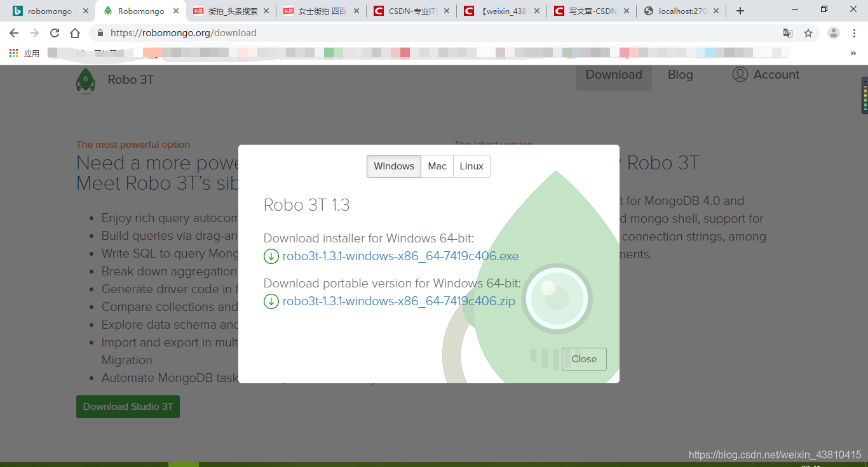Click the Download Studio 3T button
Viewport: 868px width, 467px height.
tap(128, 407)
